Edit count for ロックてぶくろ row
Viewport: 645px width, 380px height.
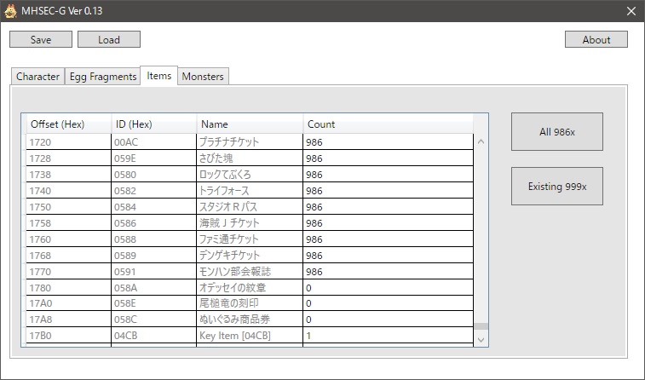388,175
